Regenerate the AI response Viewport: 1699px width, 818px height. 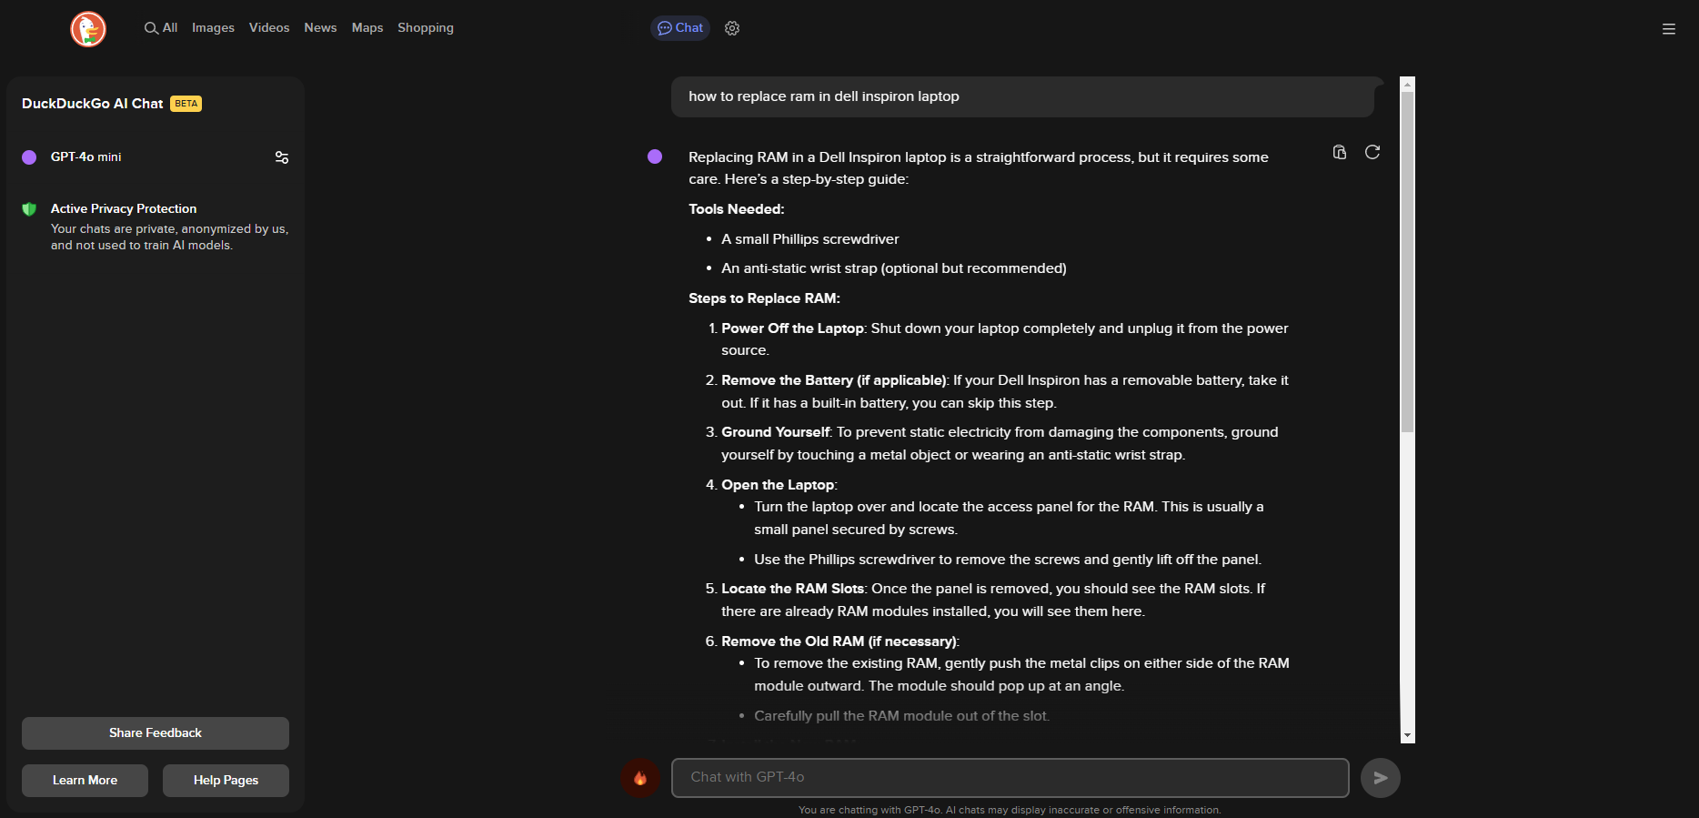click(1372, 152)
